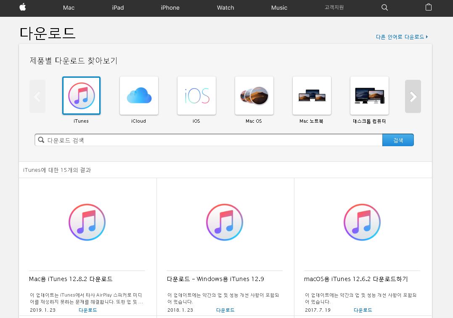Open the Mac용 iTunes 12.8.2 다운로드 title
The height and width of the screenshot is (318, 453).
[71, 279]
